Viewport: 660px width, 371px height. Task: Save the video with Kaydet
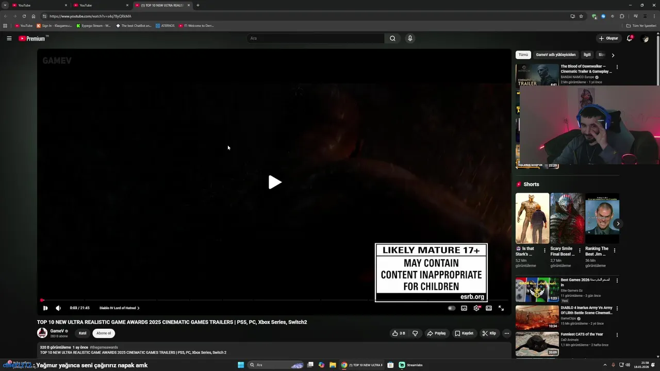(464, 333)
